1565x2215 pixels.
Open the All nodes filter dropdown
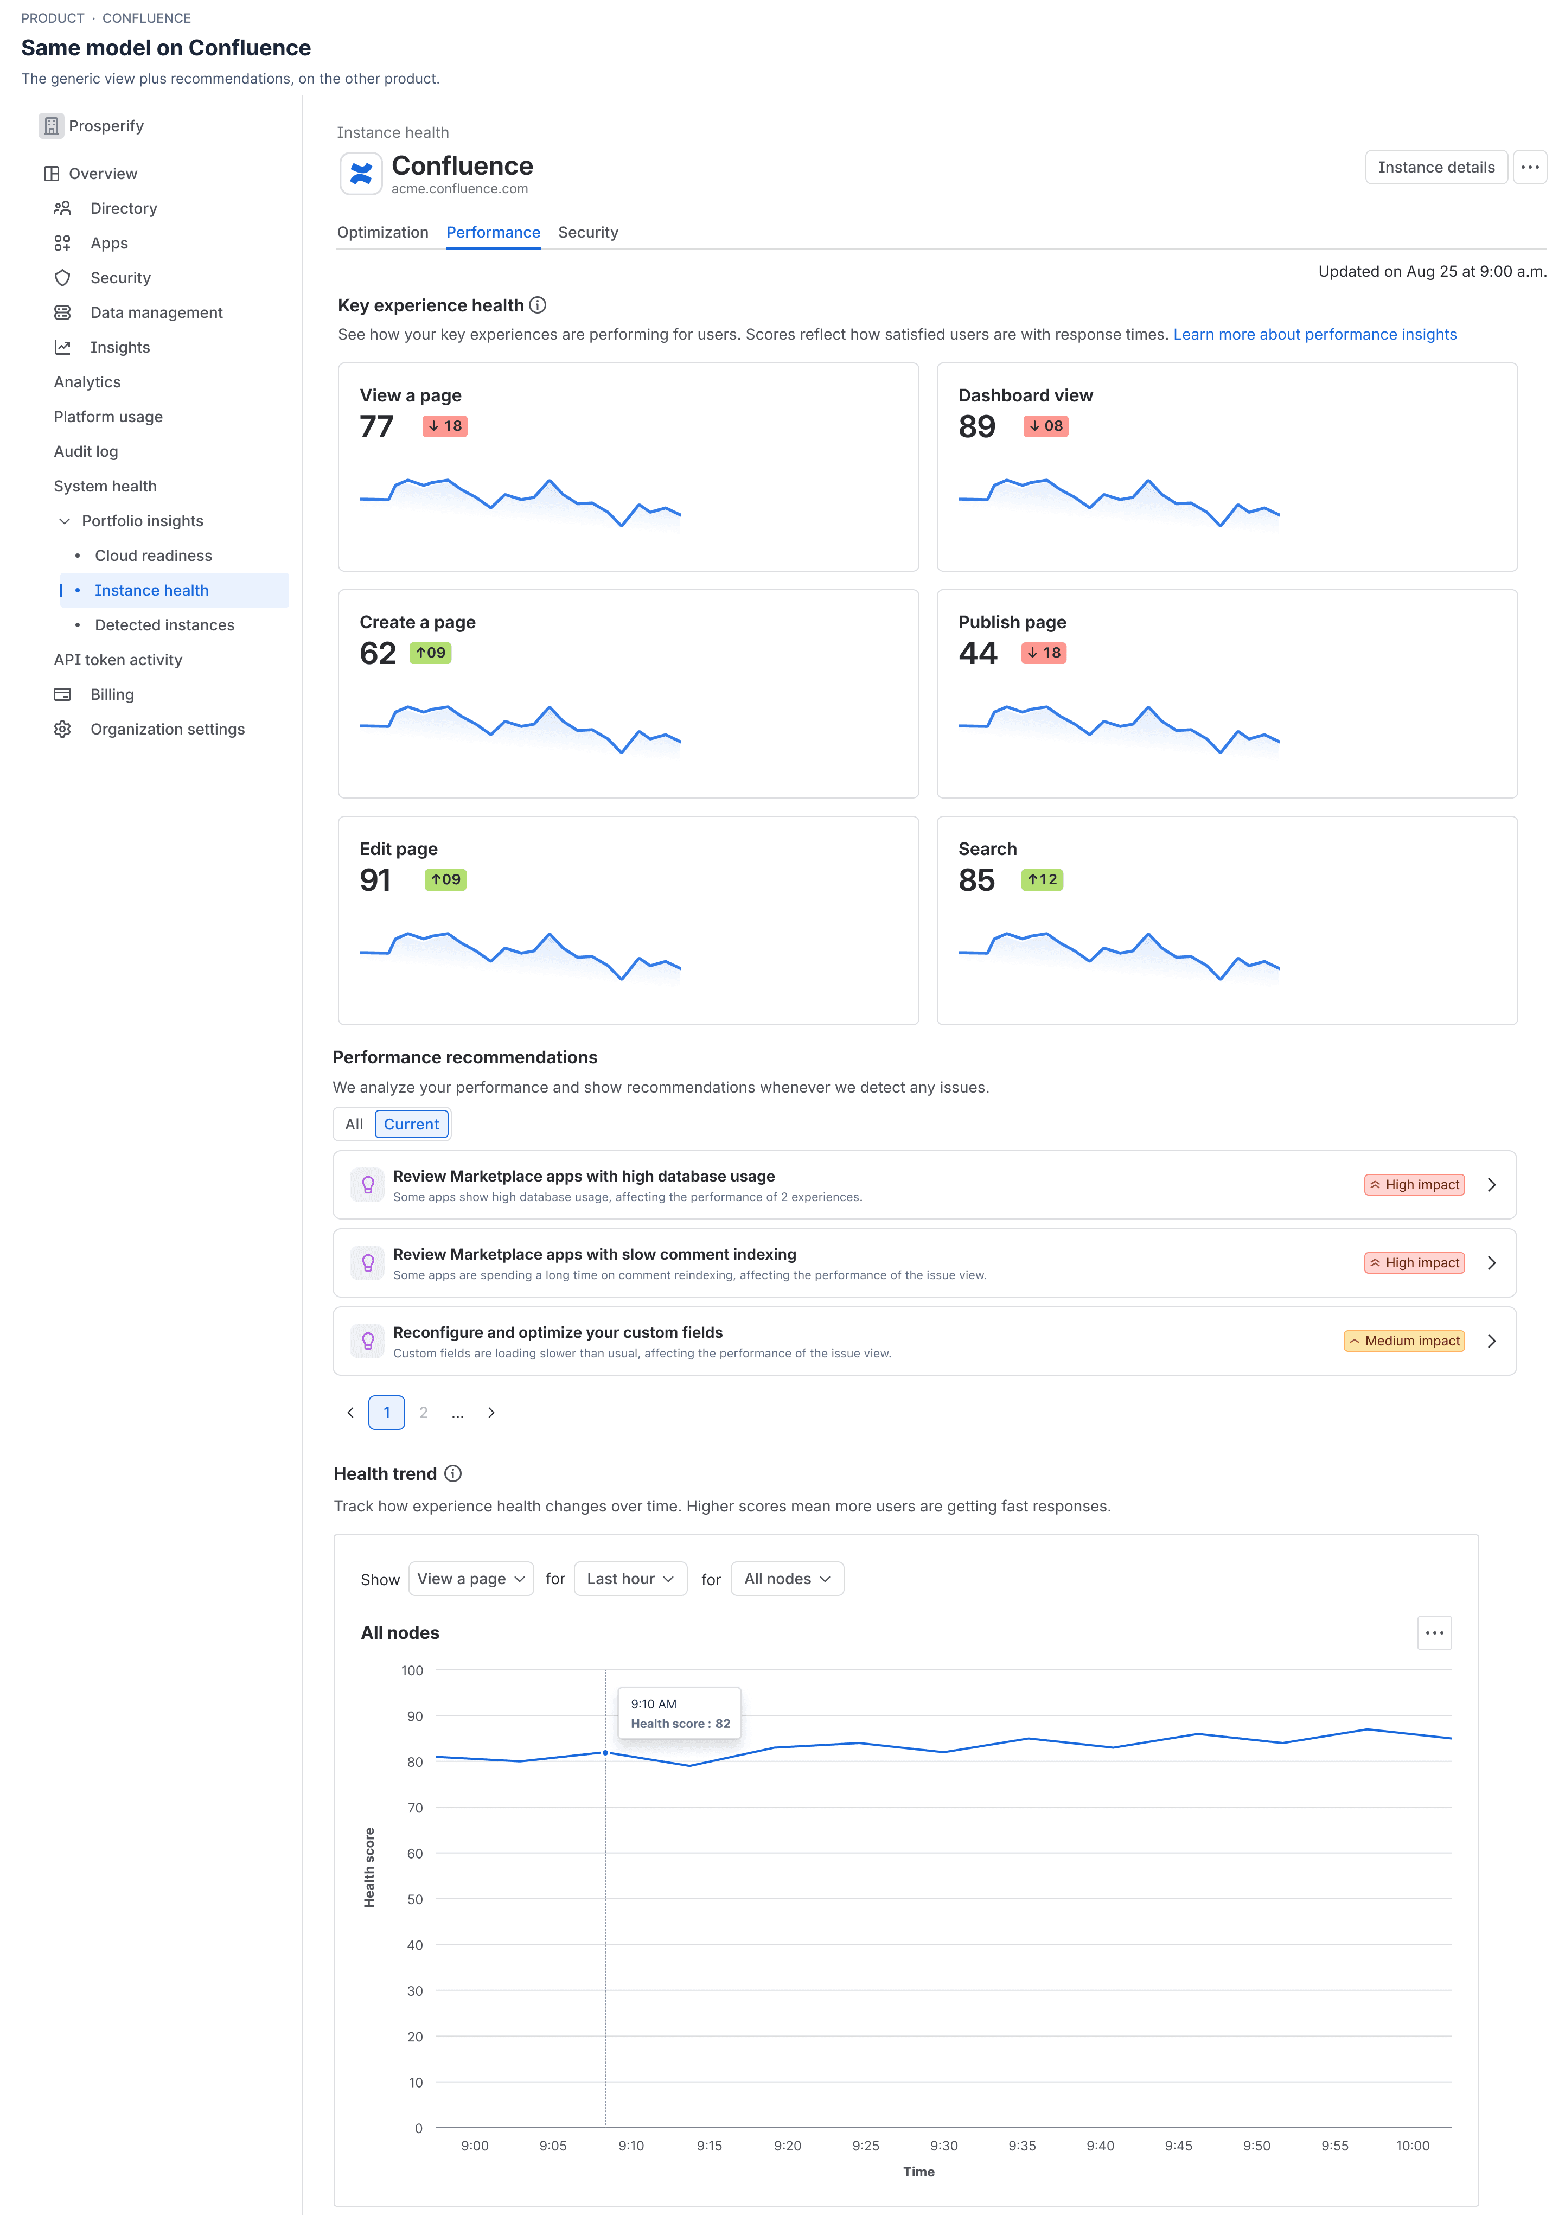pos(787,1578)
